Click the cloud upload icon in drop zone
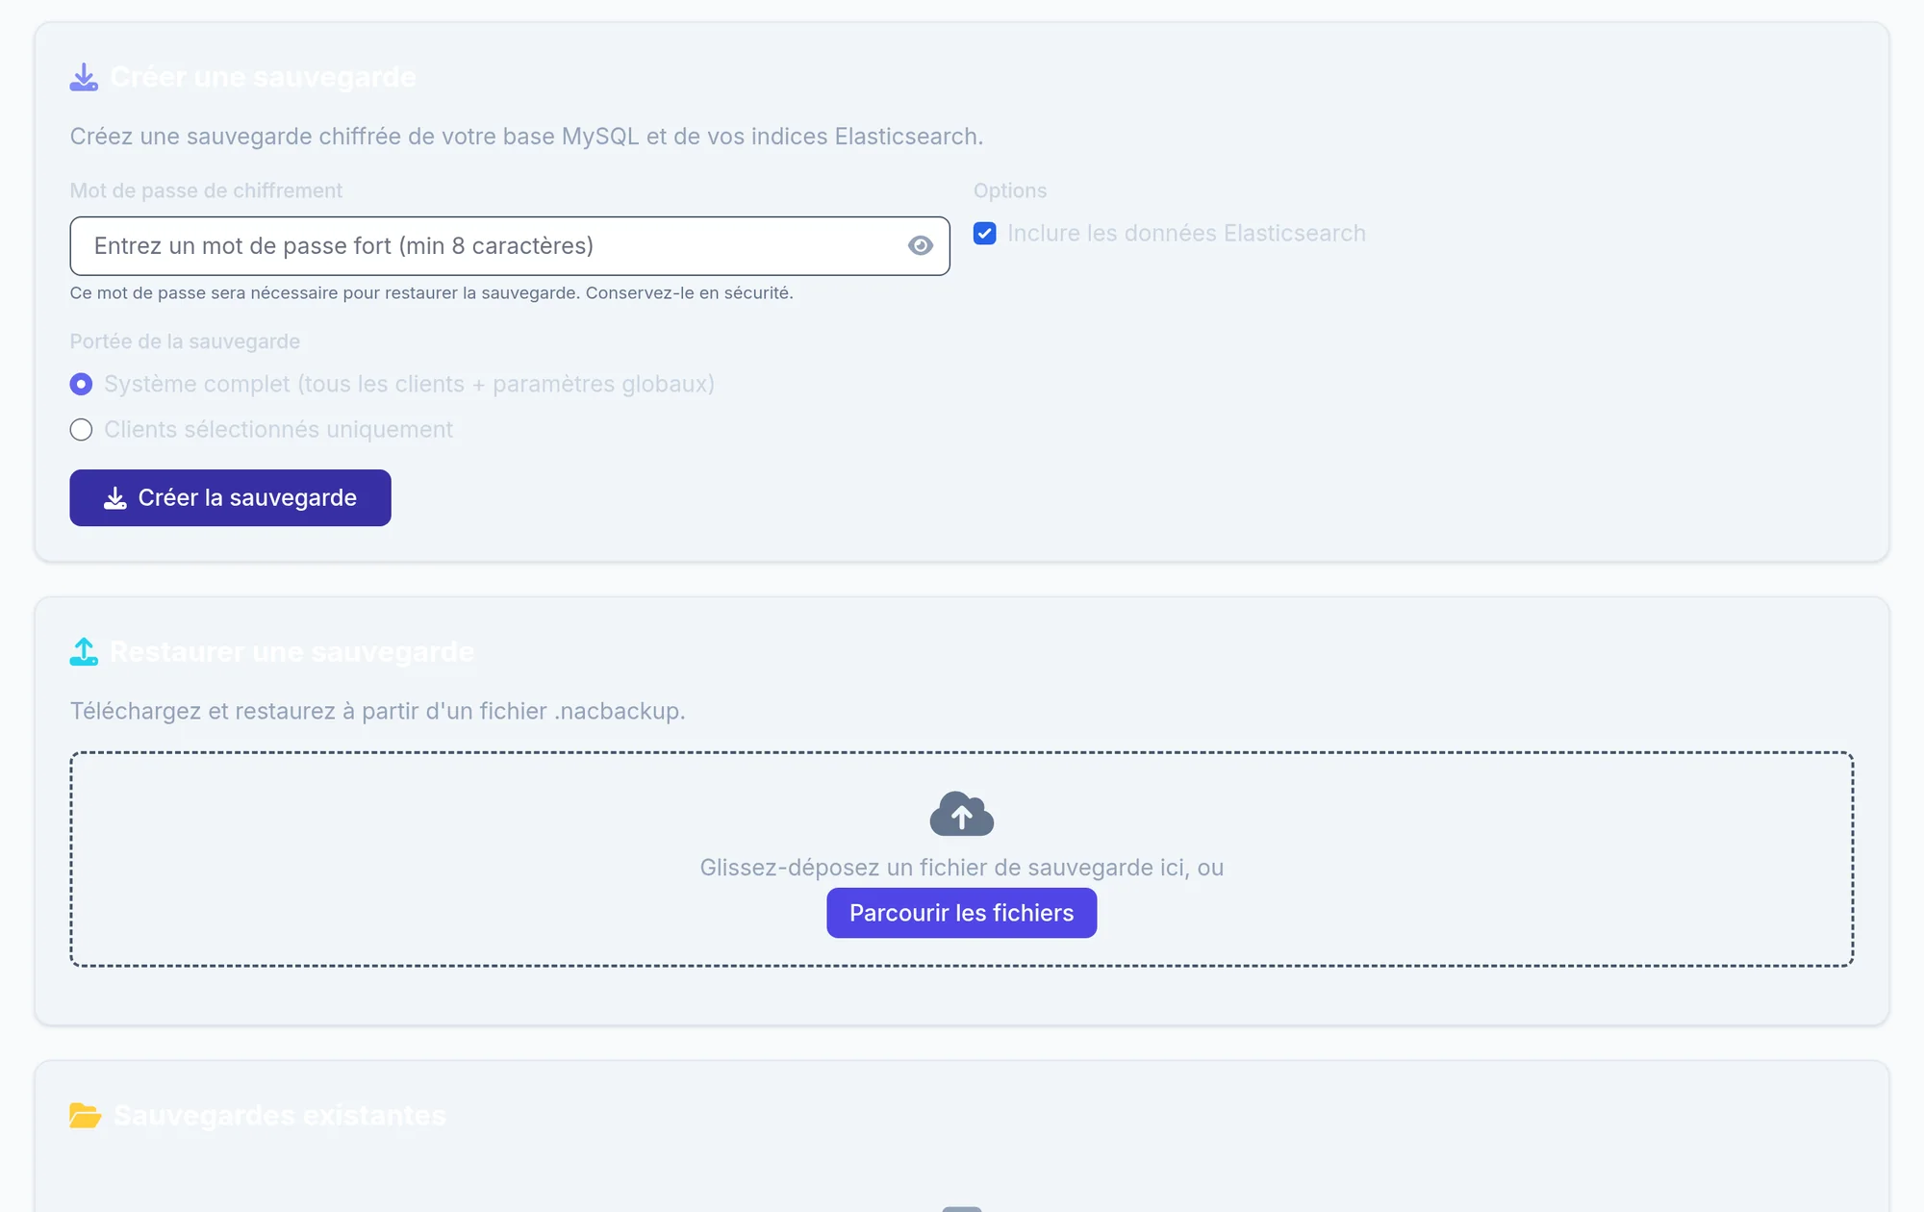The width and height of the screenshot is (1924, 1212). pyautogui.click(x=962, y=814)
